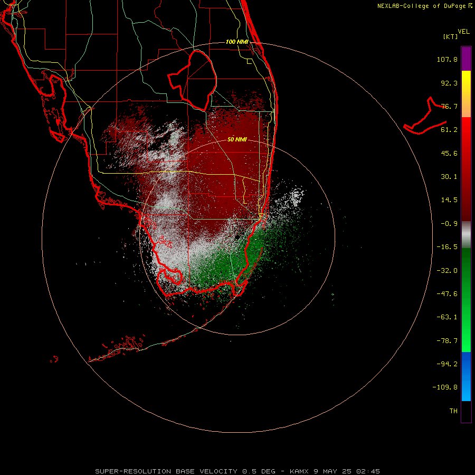Click the NEXLAB-College of DuPage label
Image resolution: width=475 pixels, height=475 pixels.
click(421, 6)
